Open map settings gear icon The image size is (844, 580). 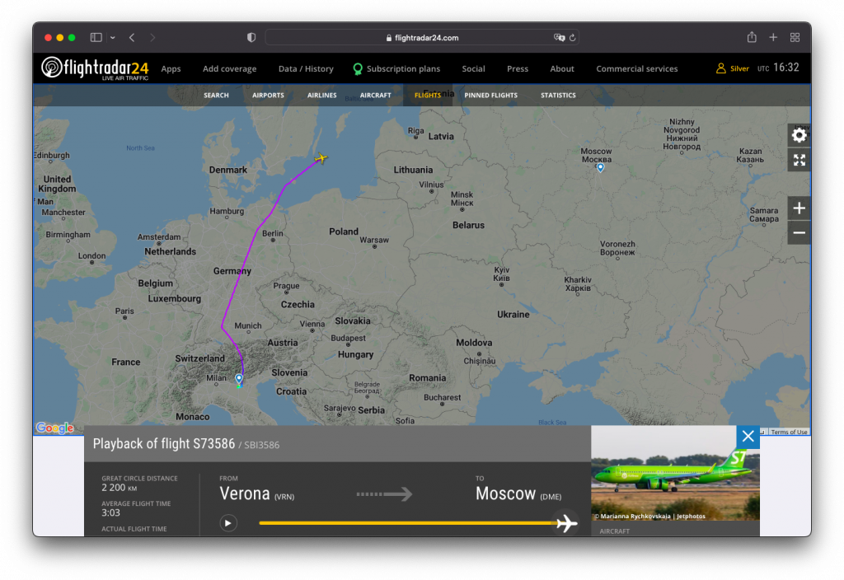click(799, 135)
